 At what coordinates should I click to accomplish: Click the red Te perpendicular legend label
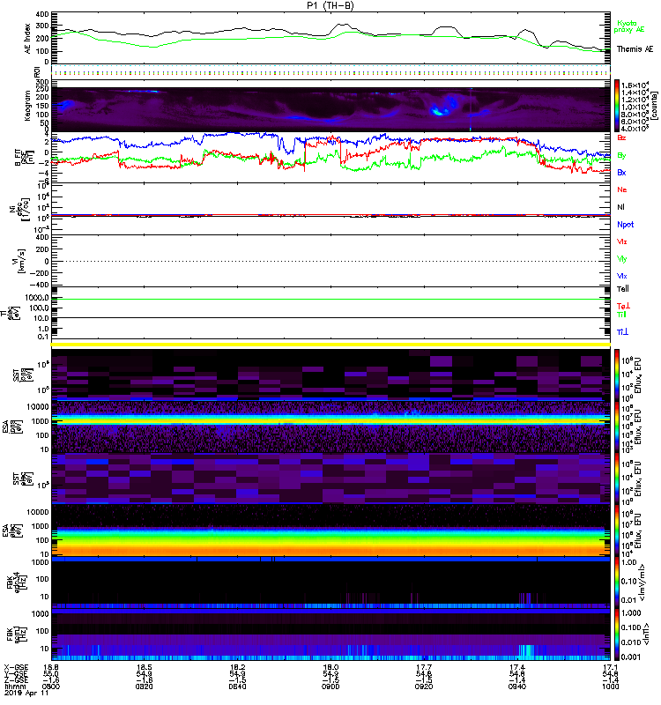(623, 306)
